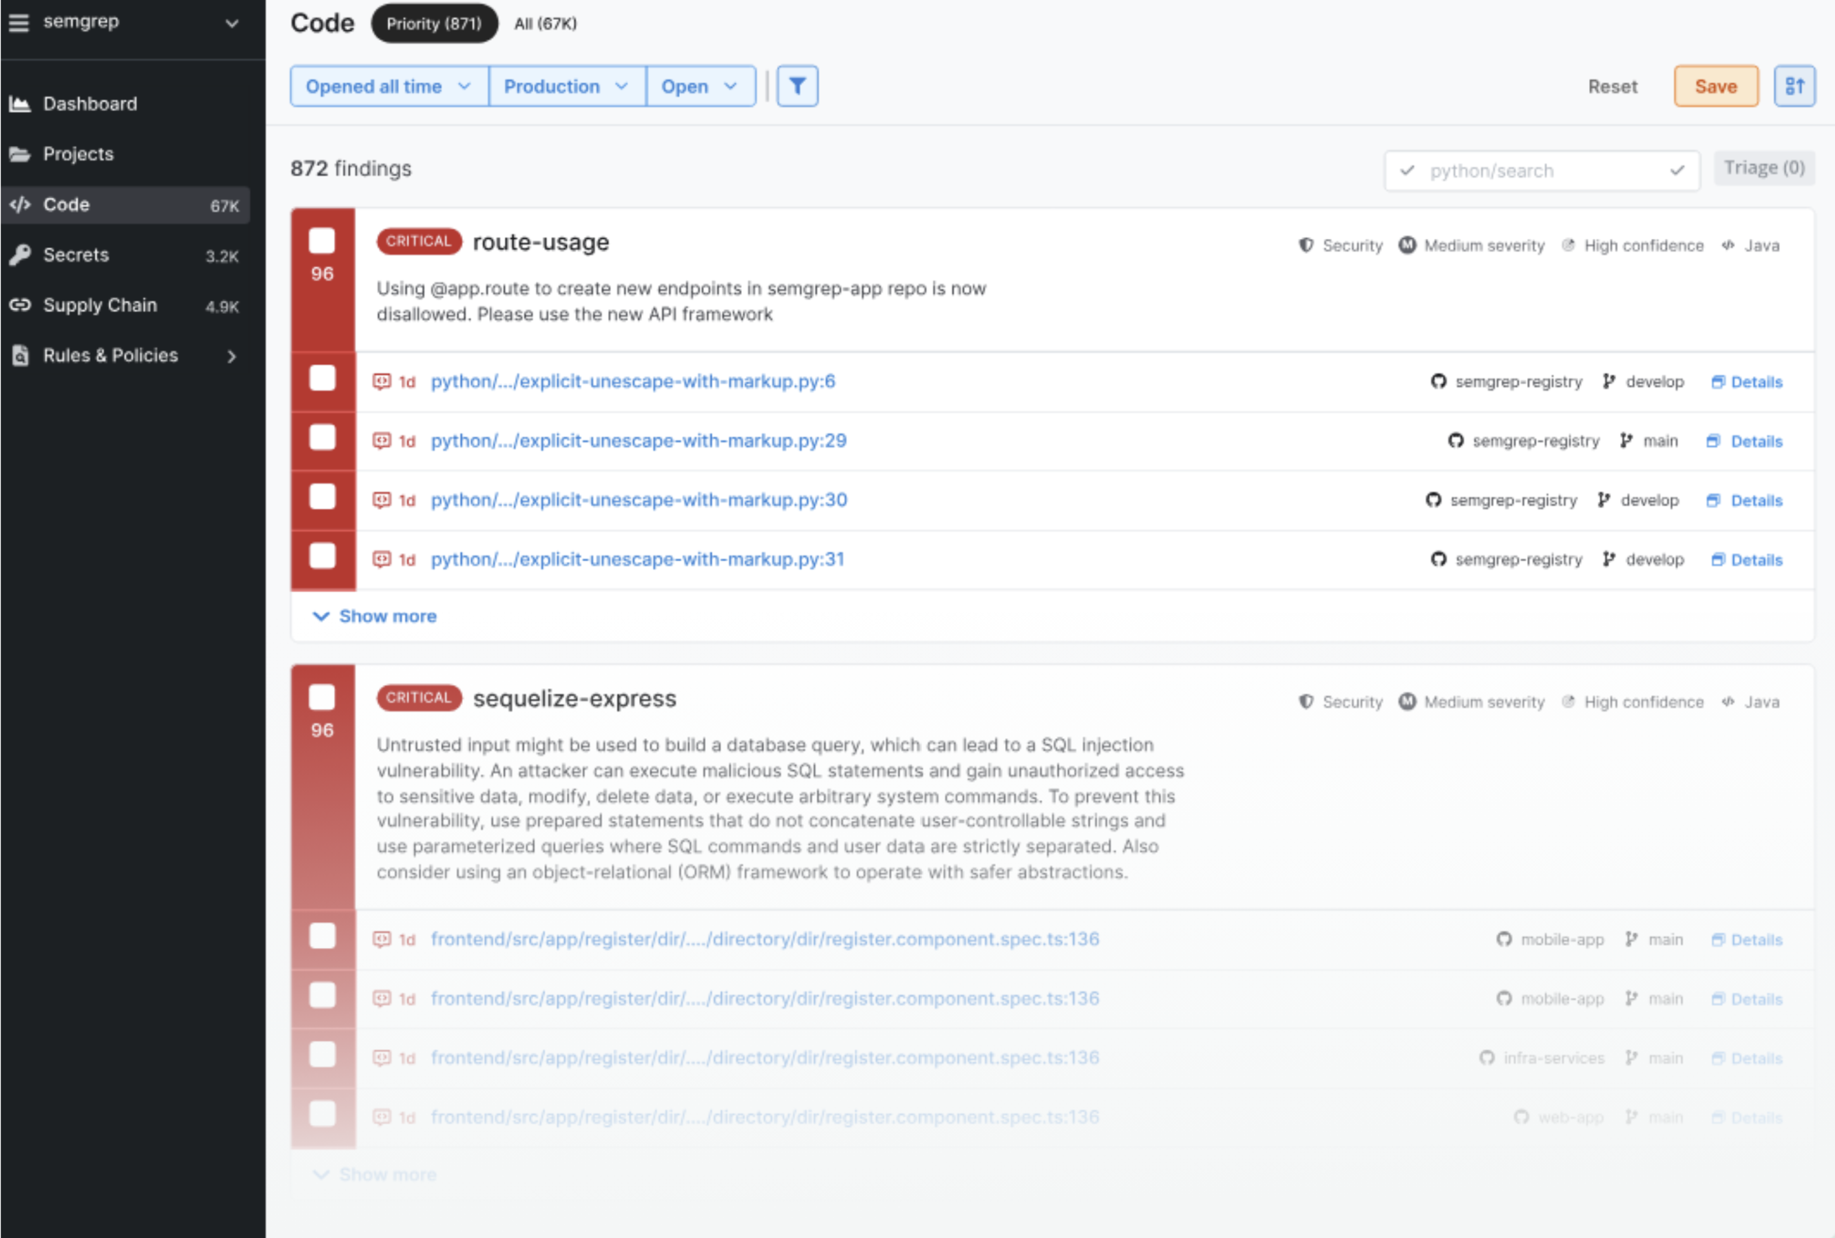Open Dashboard via its chart icon
The image size is (1835, 1238).
(x=20, y=104)
